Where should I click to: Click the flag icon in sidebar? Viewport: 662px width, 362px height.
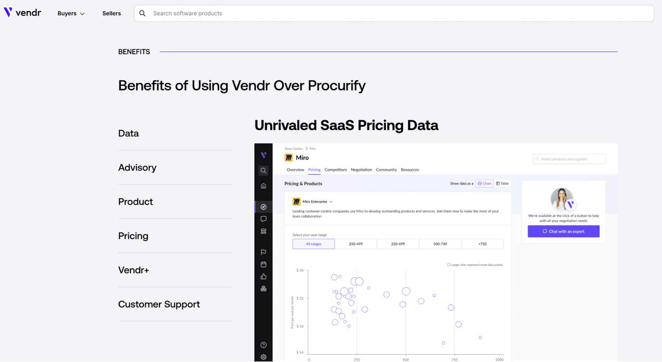pos(263,252)
